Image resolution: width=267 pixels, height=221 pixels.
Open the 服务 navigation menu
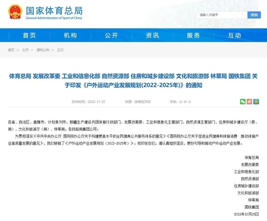coord(193,35)
